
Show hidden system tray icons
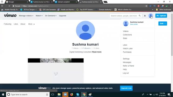point(147,95)
